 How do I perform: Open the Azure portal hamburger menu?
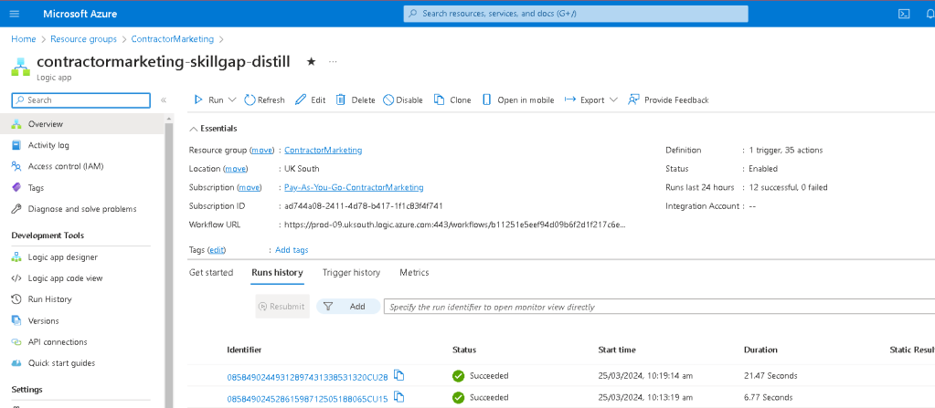pyautogui.click(x=15, y=14)
